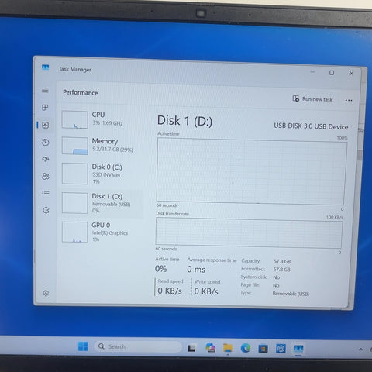
Task: Open the Details page icon
Action: [46, 193]
